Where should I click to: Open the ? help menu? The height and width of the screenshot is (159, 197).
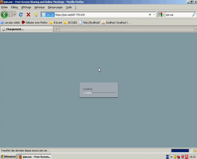click(76, 7)
